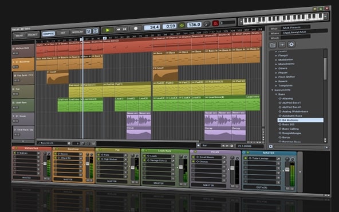The image size is (339, 212).
Task: Select the Bass Calling preset
Action: point(289,129)
